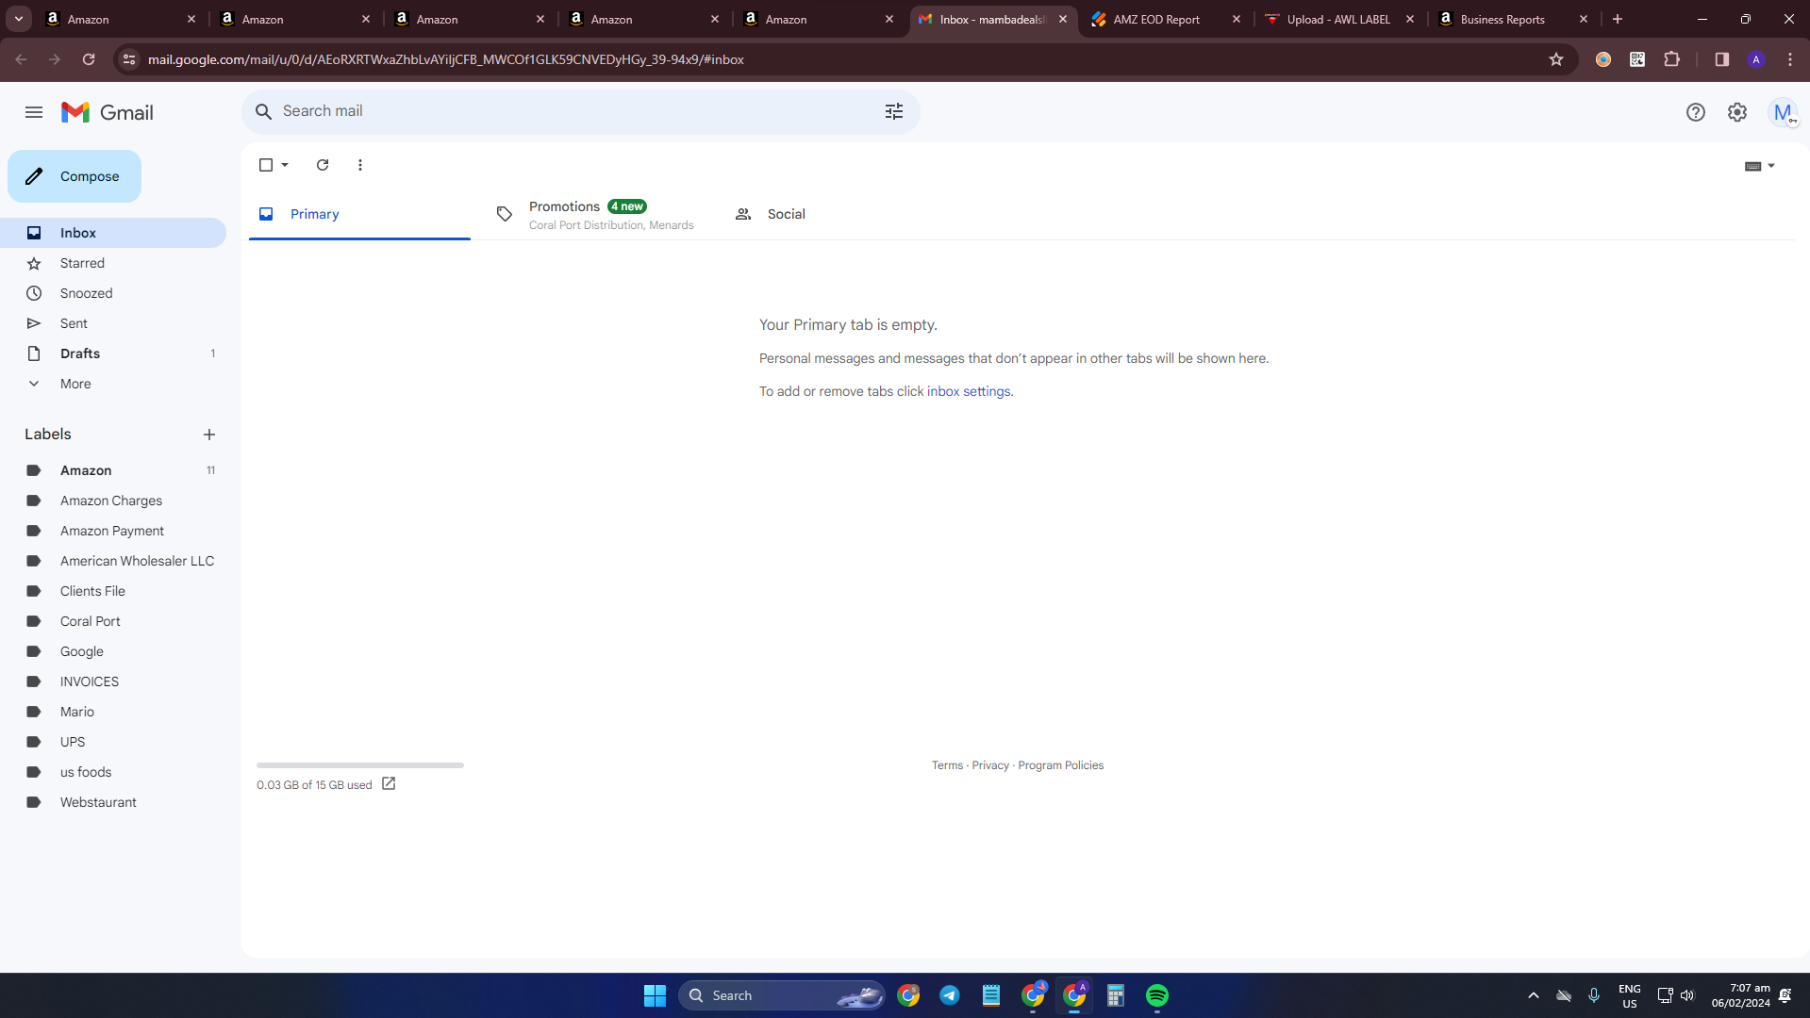Viewport: 1810px width, 1018px height.
Task: Open the INVOICES label
Action: point(113,681)
